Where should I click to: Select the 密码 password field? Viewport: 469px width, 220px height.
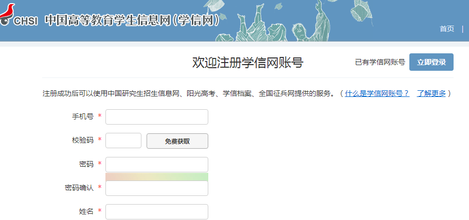[x=156, y=165]
